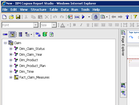The width and height of the screenshot is (139, 105).
Task: Open the font color picker arrow
Action: (x=68, y=25)
